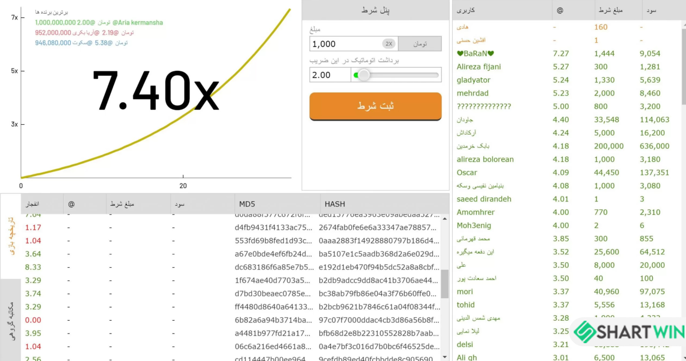Image resolution: width=686 pixels, height=361 pixels.
Task: Select player alireza bolorean in the list
Action: tap(485, 159)
